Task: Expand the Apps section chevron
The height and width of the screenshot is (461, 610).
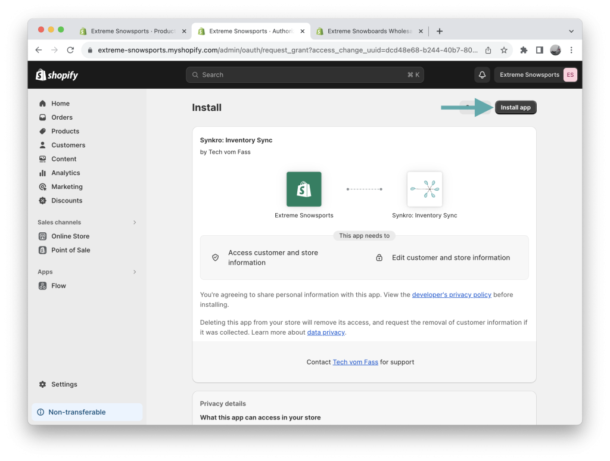Action: pyautogui.click(x=135, y=272)
